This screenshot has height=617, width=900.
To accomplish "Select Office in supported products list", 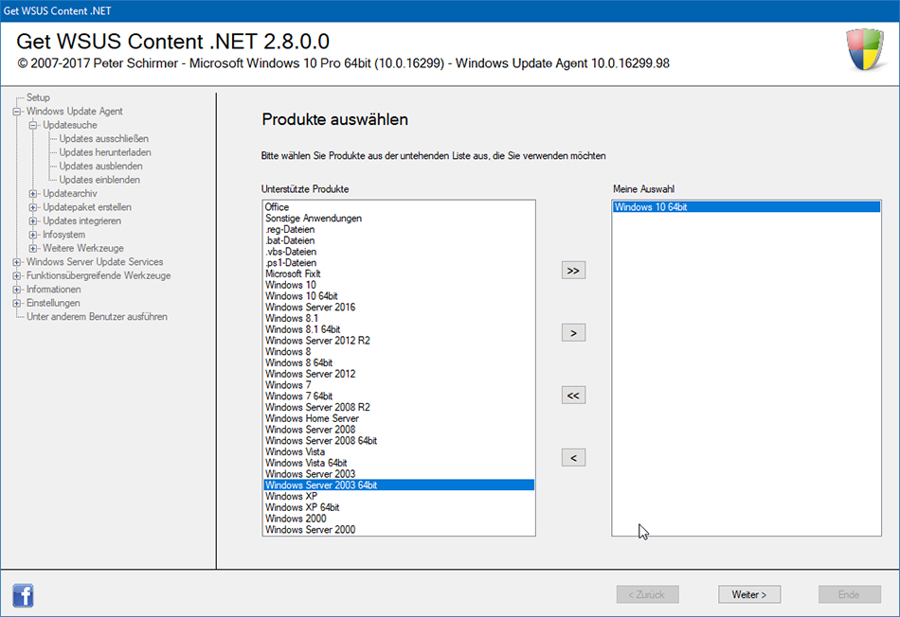I will (x=399, y=207).
